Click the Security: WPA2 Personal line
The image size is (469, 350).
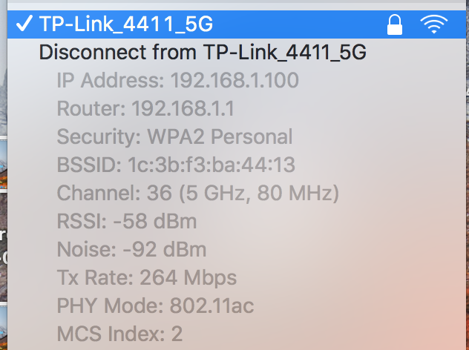tap(174, 136)
